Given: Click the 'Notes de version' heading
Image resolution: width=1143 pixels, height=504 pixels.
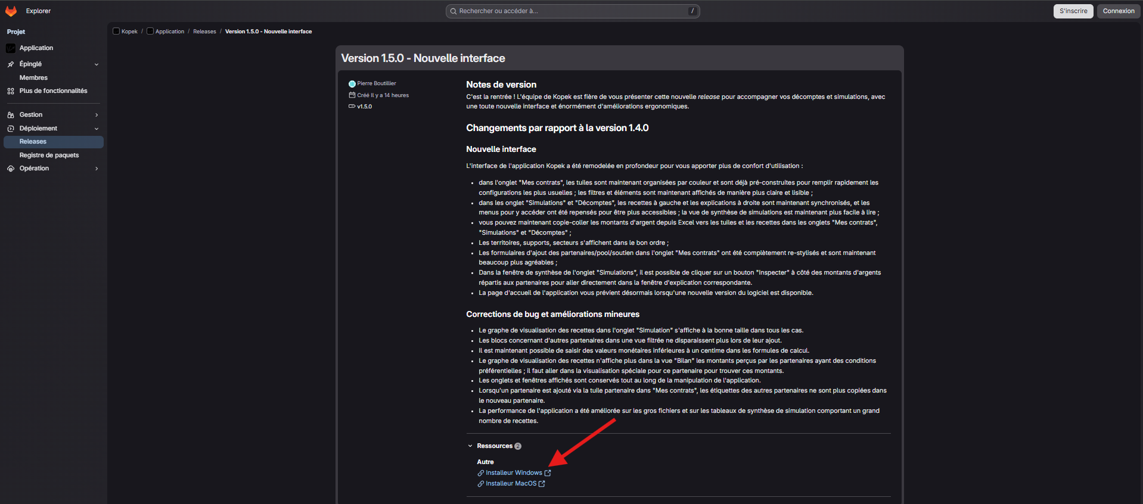Looking at the screenshot, I should pyautogui.click(x=501, y=85).
